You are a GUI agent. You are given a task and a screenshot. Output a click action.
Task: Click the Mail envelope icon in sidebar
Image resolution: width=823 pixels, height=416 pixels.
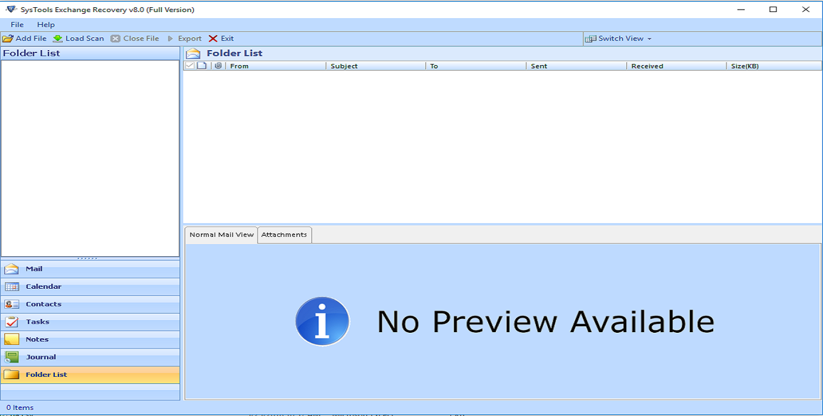tap(11, 269)
